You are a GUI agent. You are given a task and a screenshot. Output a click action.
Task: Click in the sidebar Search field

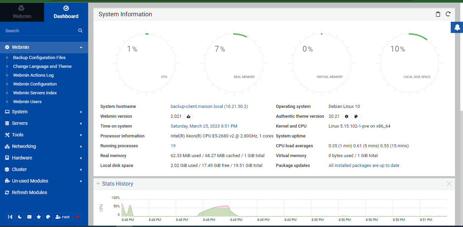(x=39, y=31)
